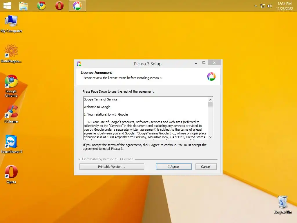Click the Picasa icon in setup title bar
This screenshot has height=223, width=297.
[79, 64]
